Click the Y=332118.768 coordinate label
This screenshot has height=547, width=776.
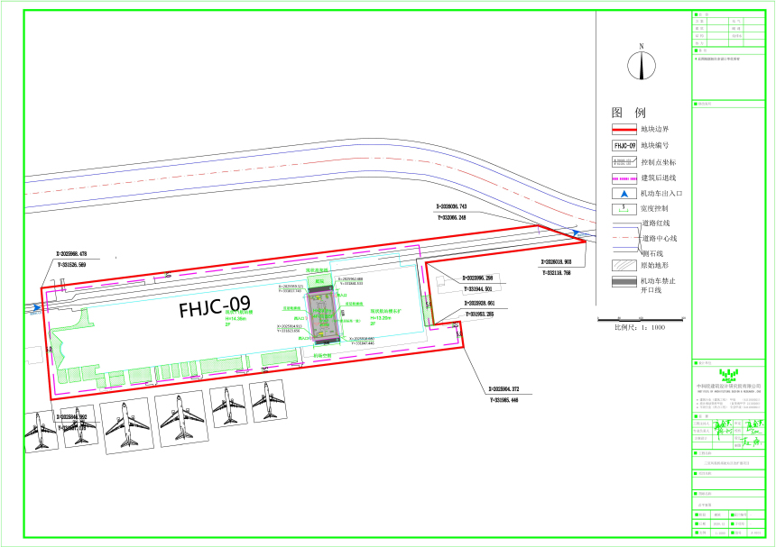tap(557, 273)
